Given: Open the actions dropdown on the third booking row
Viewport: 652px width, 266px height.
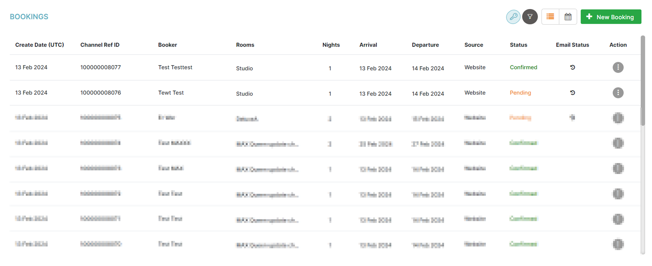Looking at the screenshot, I should 618,118.
